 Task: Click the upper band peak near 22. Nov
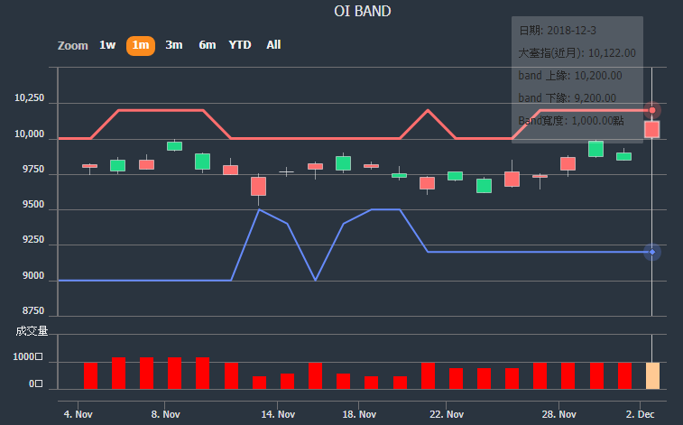428,110
